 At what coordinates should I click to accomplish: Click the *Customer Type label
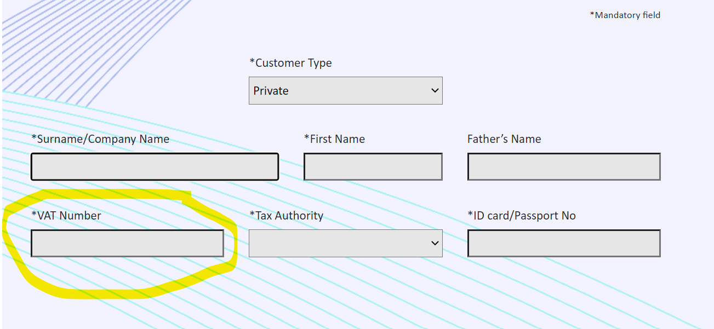[290, 63]
